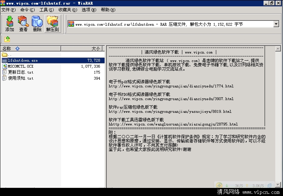Open the 帮助(H) menu
Image resolution: width=283 pixels, height=196 pixels.
pyautogui.click(x=108, y=10)
